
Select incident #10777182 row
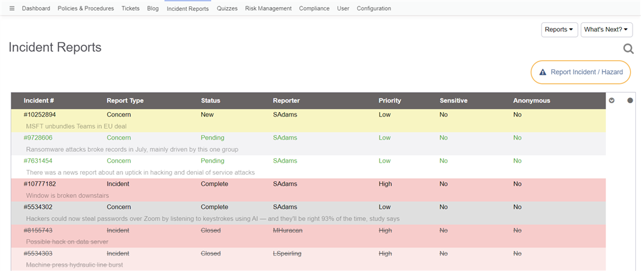click(41, 184)
